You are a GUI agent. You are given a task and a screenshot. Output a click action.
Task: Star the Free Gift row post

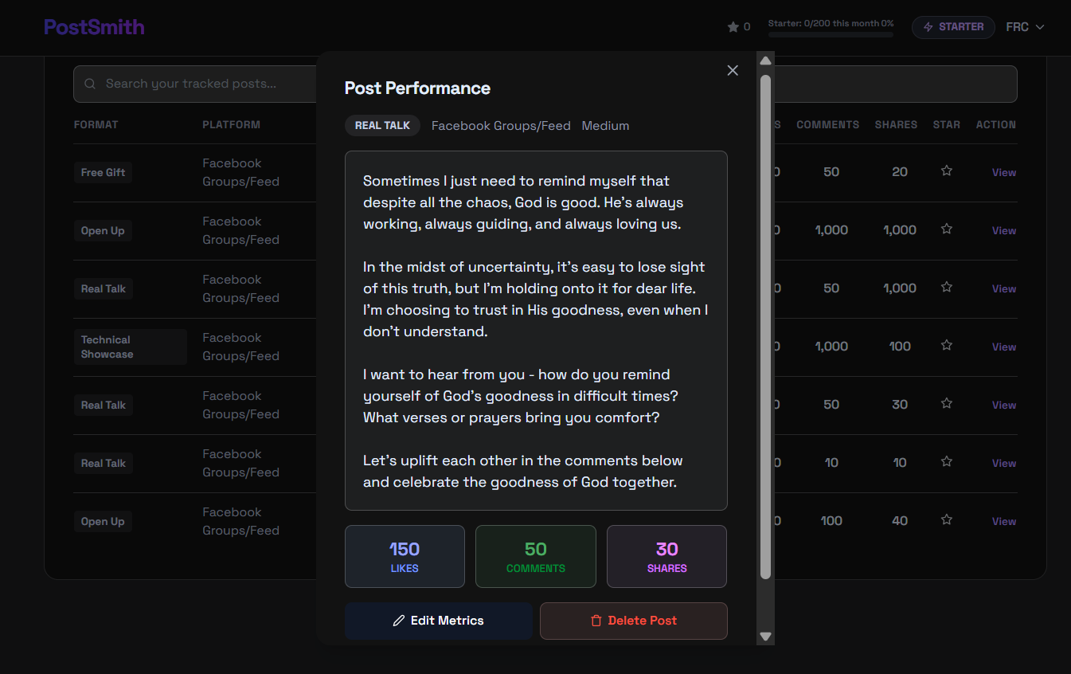pos(947,170)
